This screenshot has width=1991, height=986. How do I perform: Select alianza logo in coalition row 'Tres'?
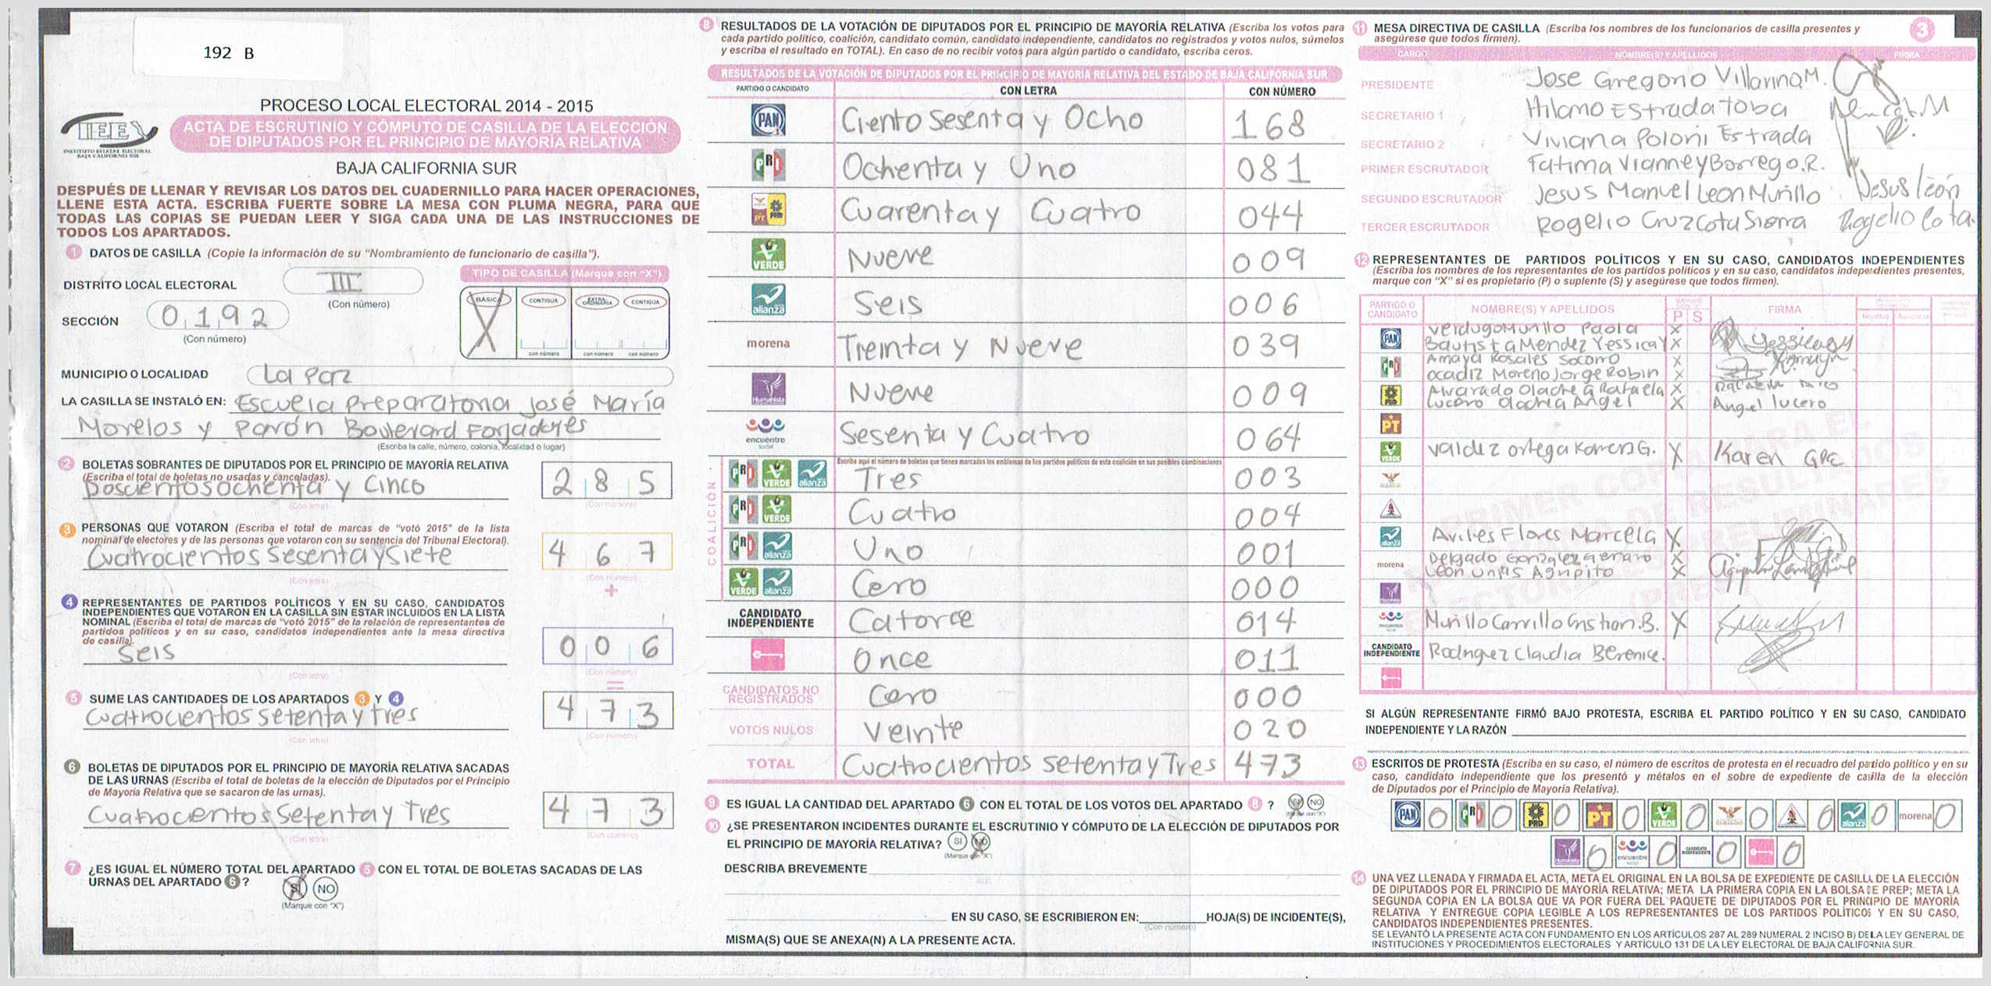[812, 475]
